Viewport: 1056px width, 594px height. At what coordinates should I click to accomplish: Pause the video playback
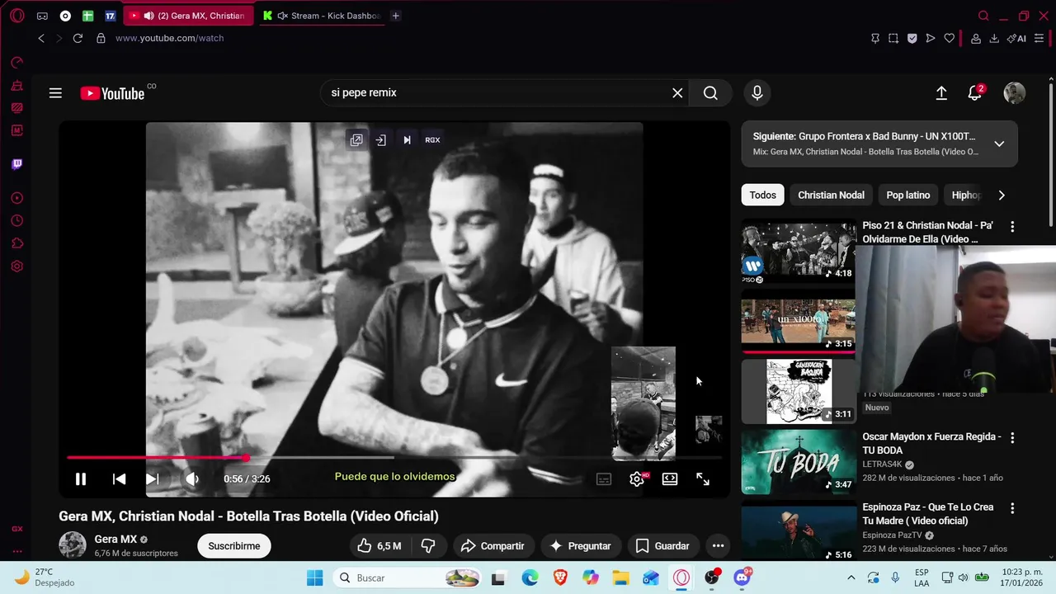(81, 478)
